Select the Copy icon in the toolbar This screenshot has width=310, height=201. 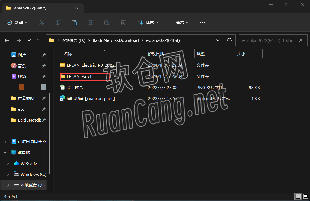click(58, 23)
